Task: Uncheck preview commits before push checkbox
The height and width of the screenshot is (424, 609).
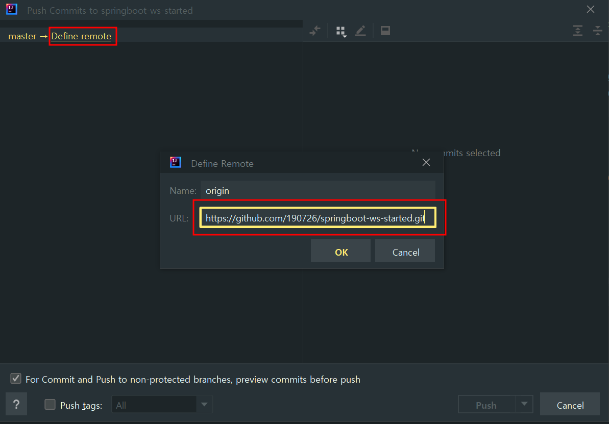Action: tap(16, 379)
